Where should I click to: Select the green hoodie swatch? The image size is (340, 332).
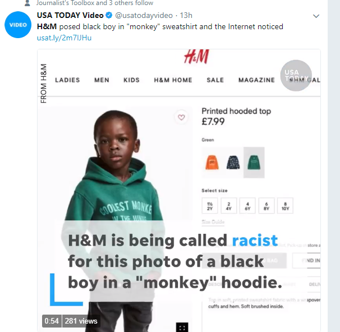254,163
